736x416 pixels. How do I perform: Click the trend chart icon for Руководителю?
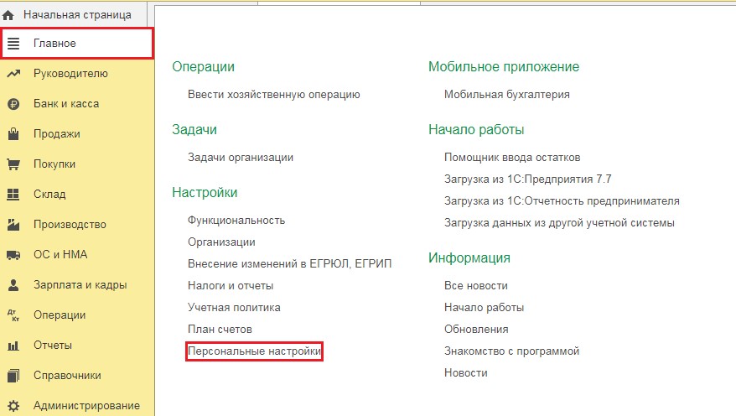tap(13, 74)
